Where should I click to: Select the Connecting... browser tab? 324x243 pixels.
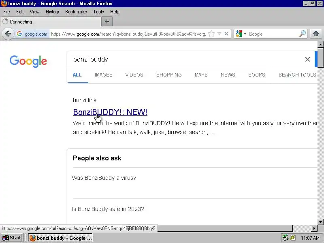(51, 22)
